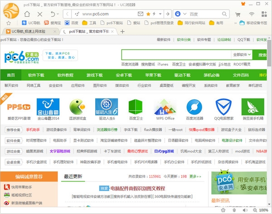Open the 驱动下载 nav menu
Image resolution: width=272 pixels, height=214 pixels.
pos(182,75)
